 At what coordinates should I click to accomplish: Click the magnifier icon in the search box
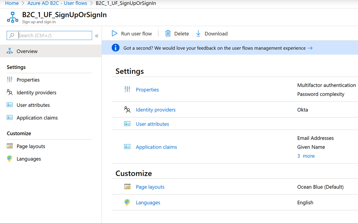pos(11,35)
